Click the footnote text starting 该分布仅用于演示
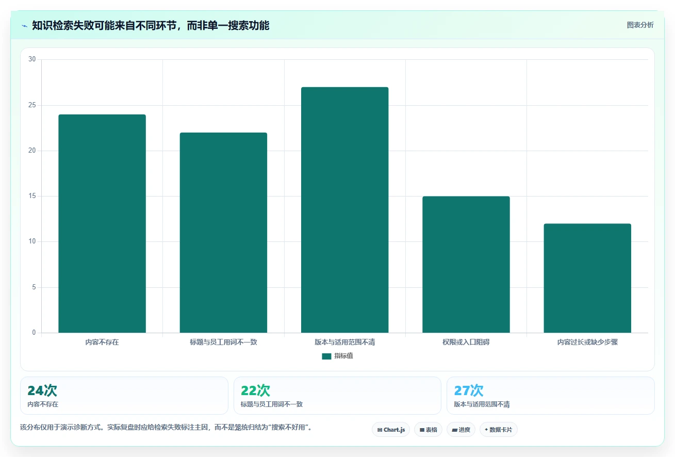Viewport: 675px width, 457px height. coord(167,428)
